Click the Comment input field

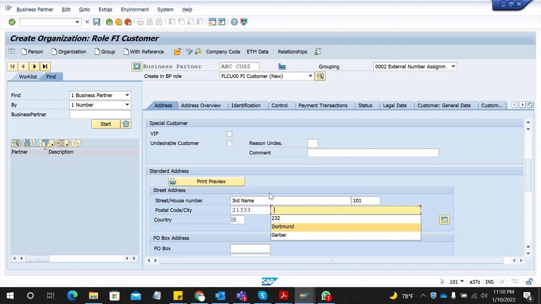click(x=373, y=153)
